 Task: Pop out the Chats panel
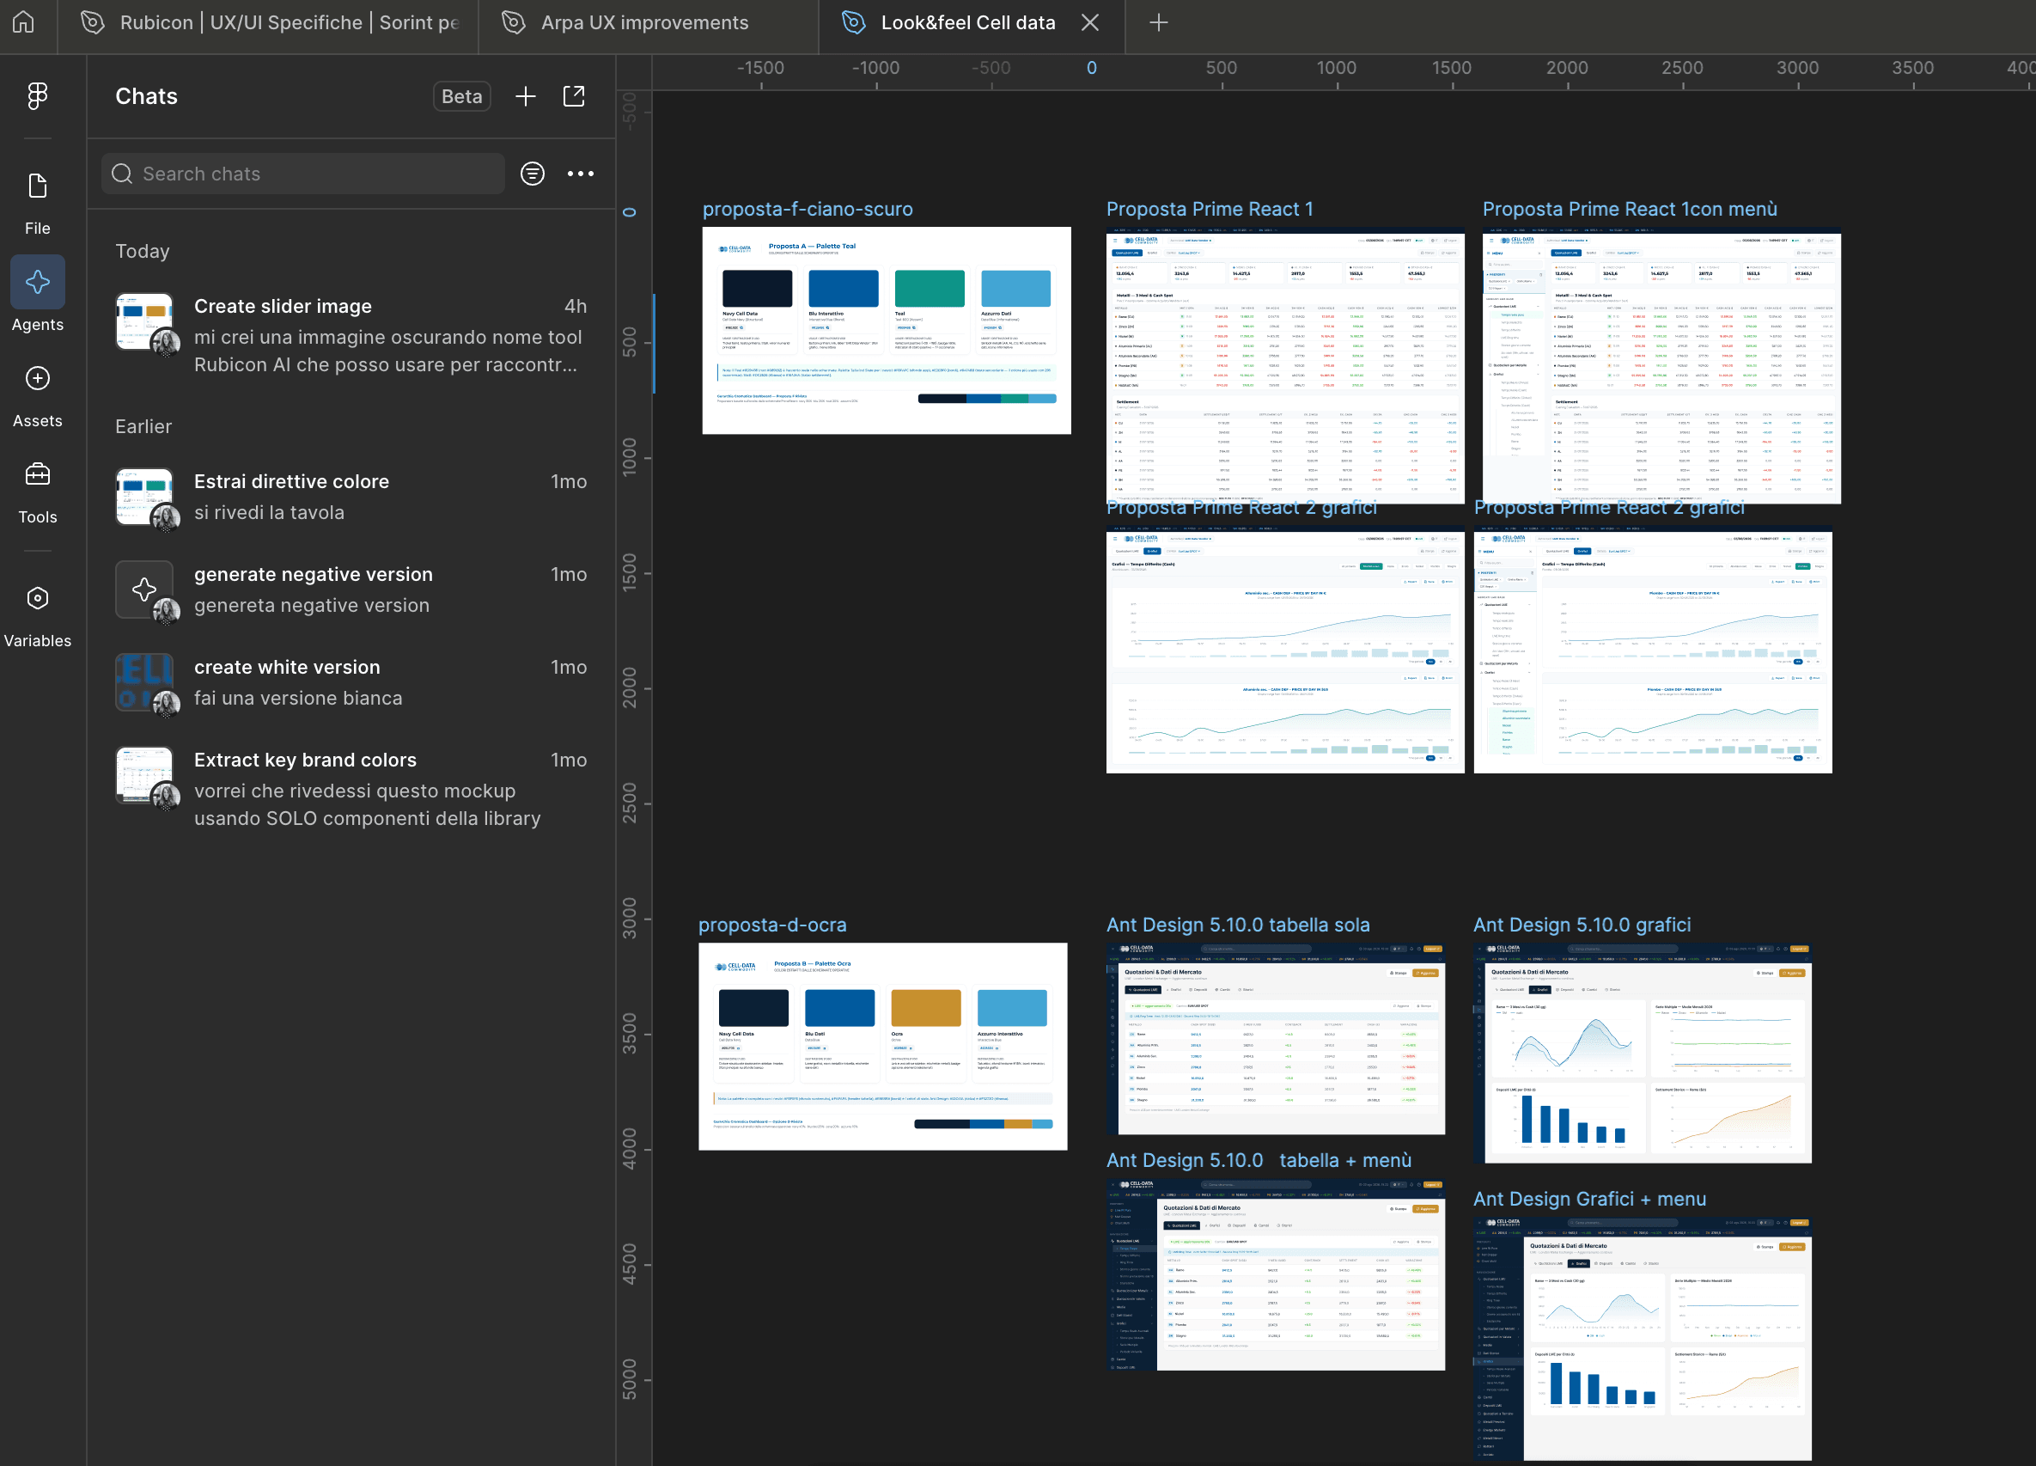(x=574, y=96)
